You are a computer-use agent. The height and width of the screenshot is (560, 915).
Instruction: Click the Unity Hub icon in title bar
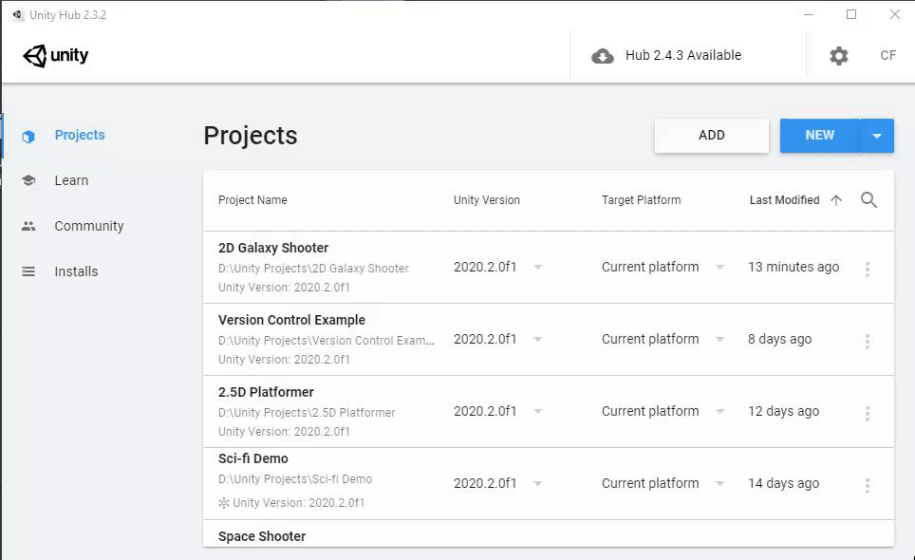(17, 14)
